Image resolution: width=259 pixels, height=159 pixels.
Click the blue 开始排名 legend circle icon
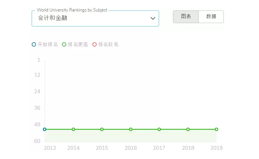click(x=34, y=45)
